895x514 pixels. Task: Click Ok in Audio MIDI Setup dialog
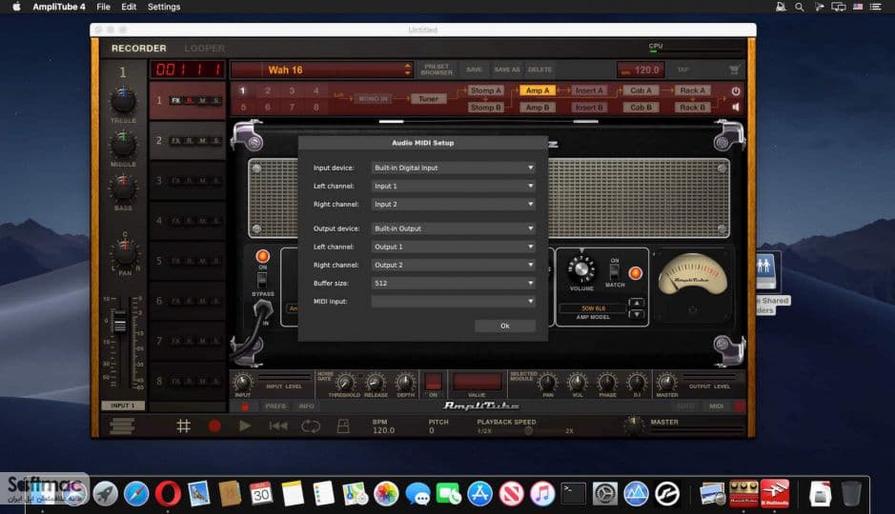tap(504, 326)
